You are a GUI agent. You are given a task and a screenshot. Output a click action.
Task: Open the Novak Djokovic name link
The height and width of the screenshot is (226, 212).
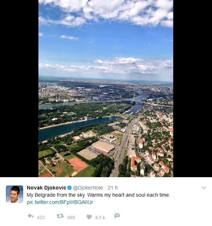pyautogui.click(x=46, y=188)
